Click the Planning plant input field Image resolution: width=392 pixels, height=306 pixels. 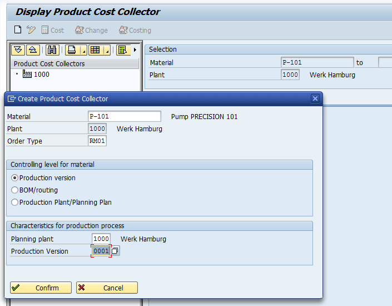(101, 239)
